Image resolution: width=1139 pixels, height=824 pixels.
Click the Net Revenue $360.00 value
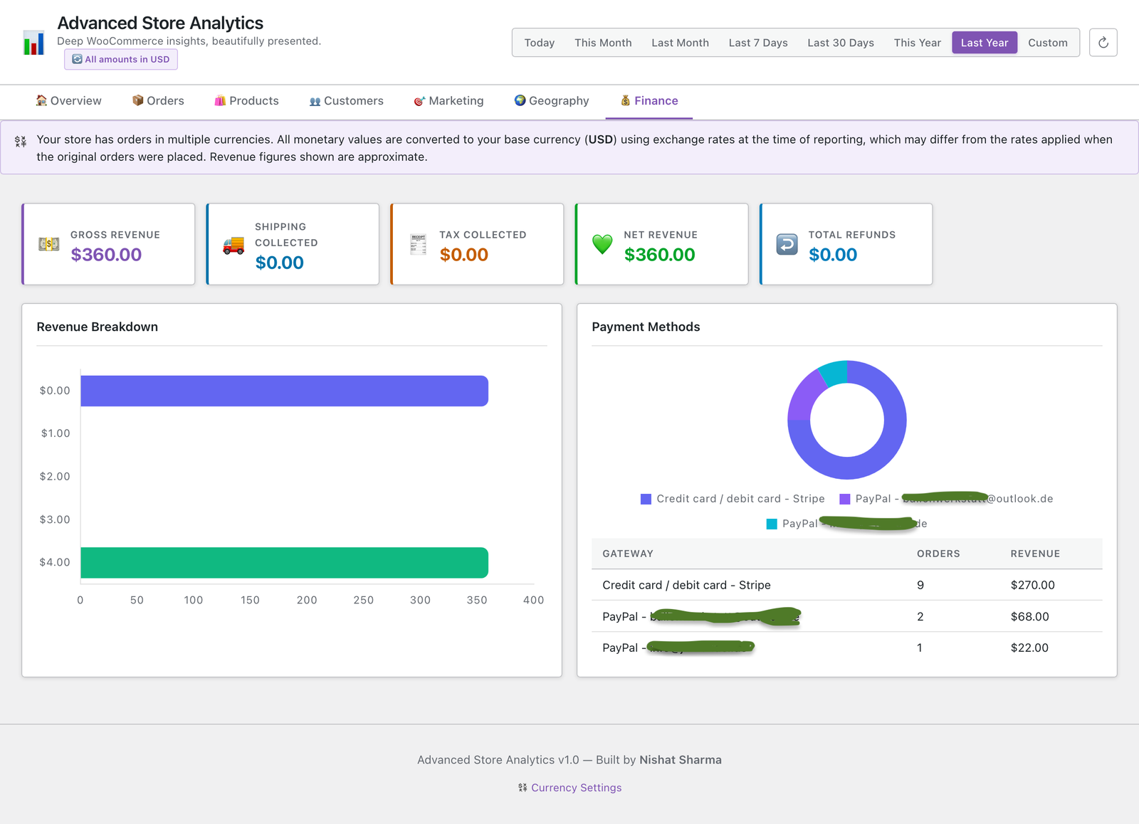click(659, 255)
